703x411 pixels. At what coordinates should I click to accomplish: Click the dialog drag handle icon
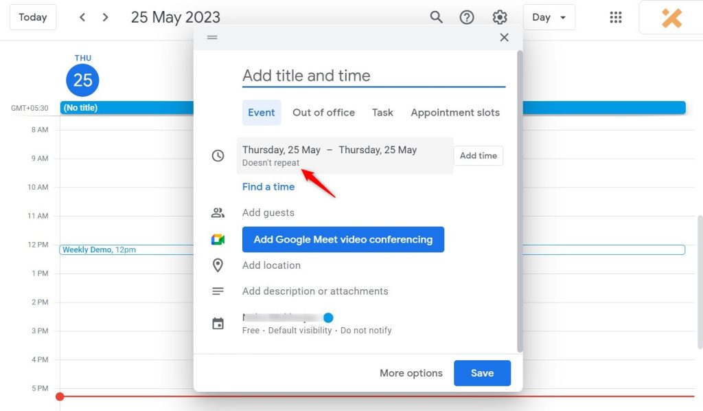(x=212, y=37)
